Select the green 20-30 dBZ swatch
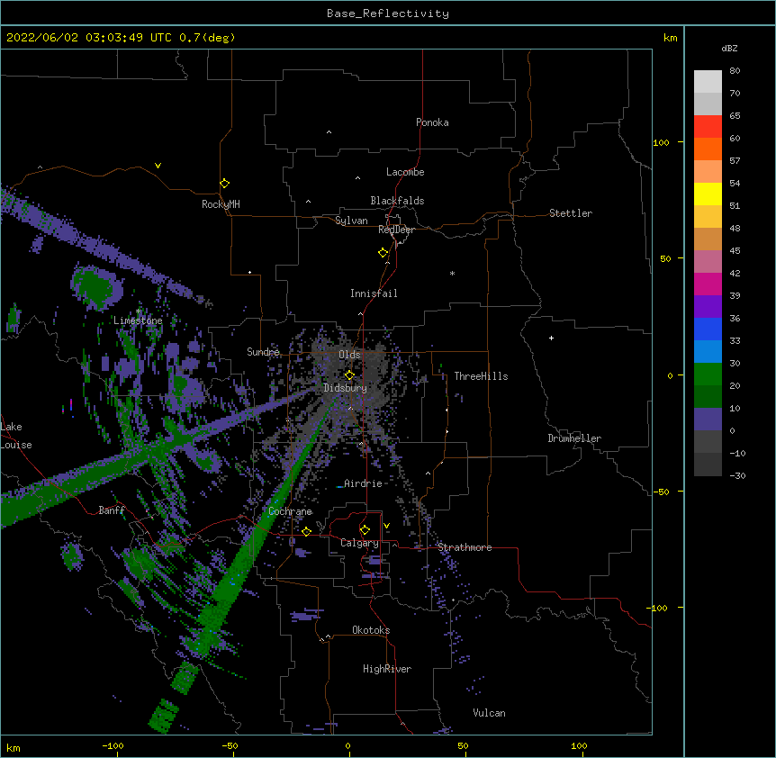The height and width of the screenshot is (758, 776). 708,374
